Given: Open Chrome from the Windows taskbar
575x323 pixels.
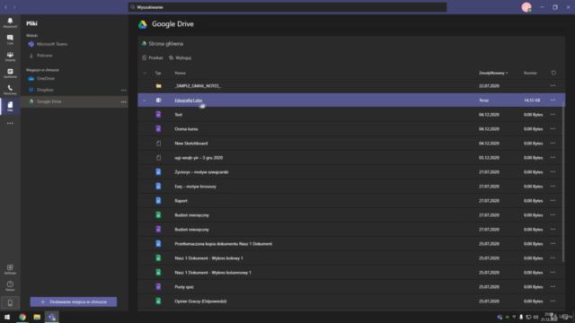Looking at the screenshot, I should [22, 317].
